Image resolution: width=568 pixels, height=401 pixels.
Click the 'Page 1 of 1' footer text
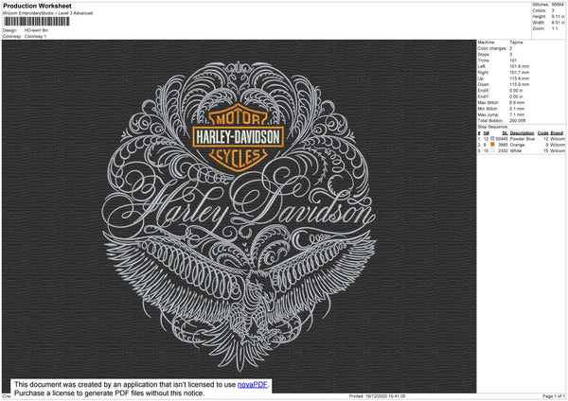[x=554, y=396]
